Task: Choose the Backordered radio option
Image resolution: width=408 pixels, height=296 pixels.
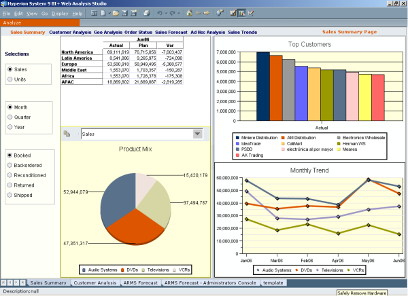Action: click(x=10, y=165)
